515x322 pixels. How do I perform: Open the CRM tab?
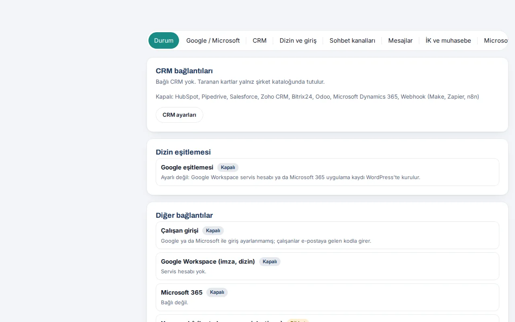260,41
